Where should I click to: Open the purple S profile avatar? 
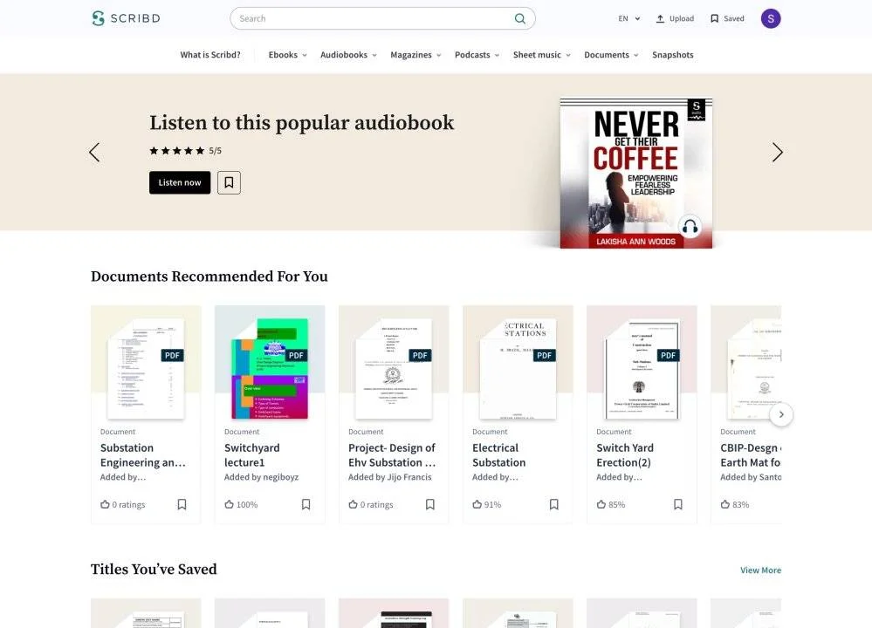pos(771,18)
